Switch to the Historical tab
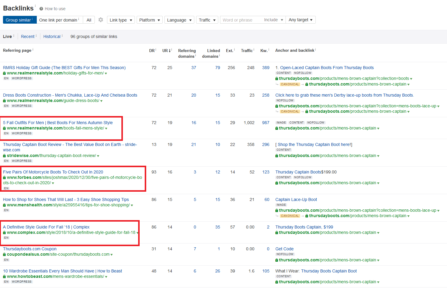The image size is (447, 288). tap(52, 36)
